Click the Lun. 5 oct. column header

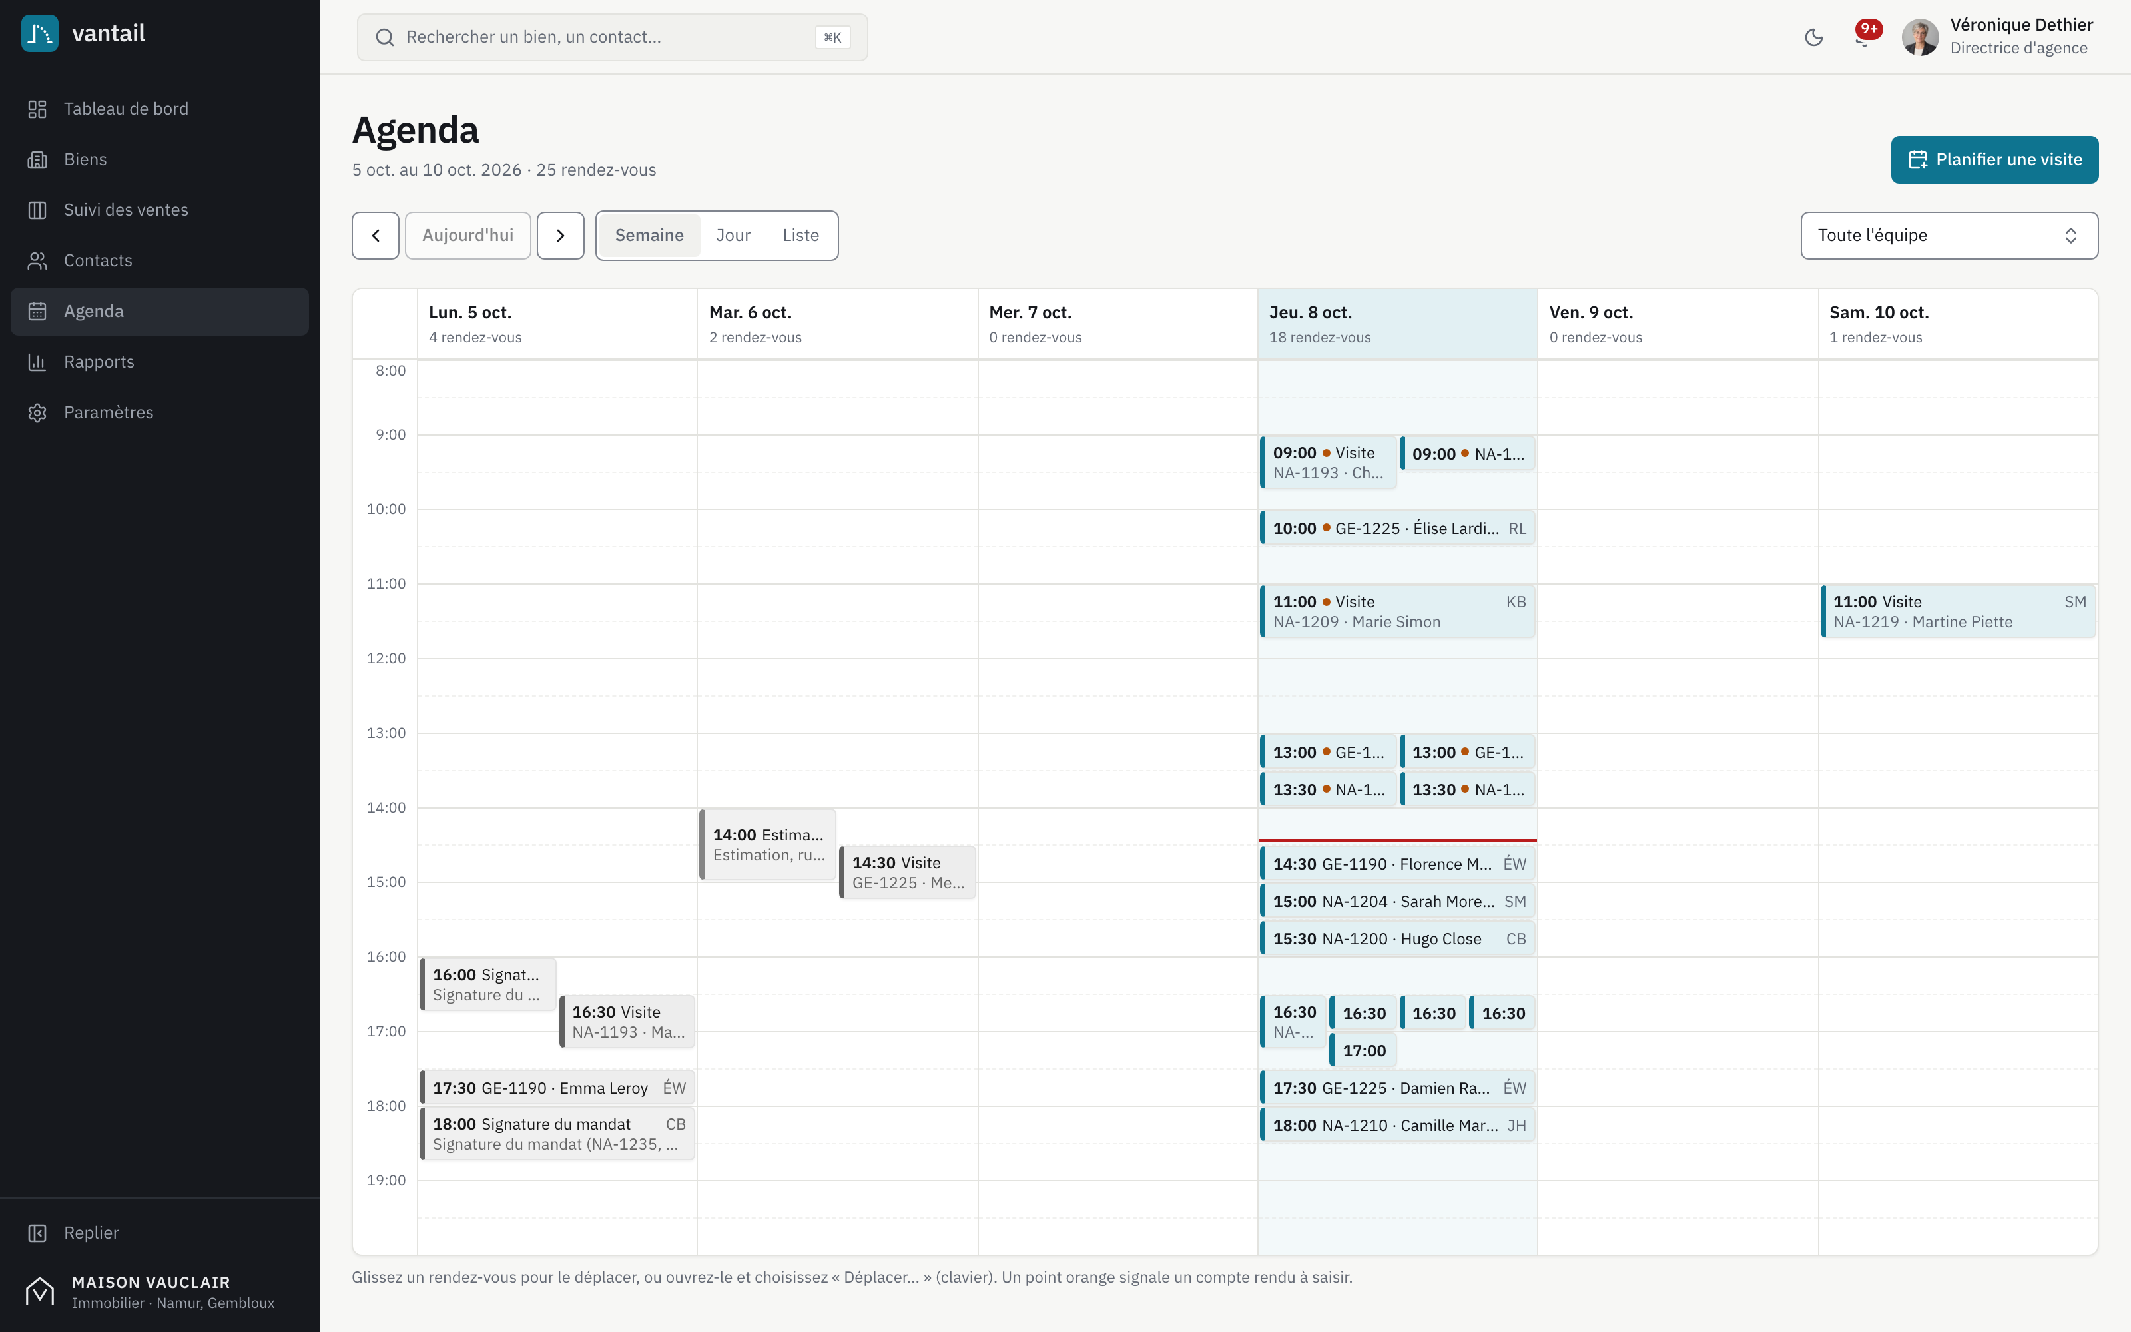557,324
